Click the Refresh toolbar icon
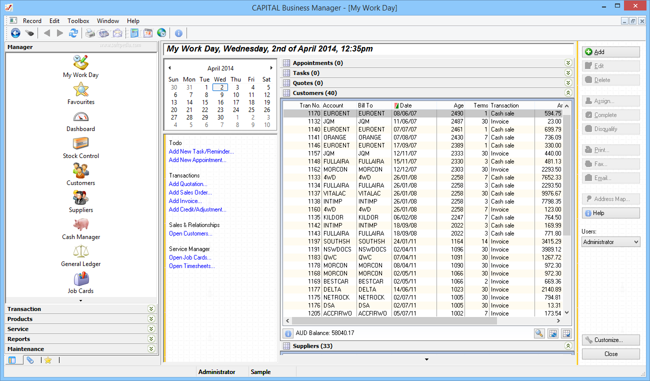This screenshot has height=381, width=650. (x=73, y=33)
